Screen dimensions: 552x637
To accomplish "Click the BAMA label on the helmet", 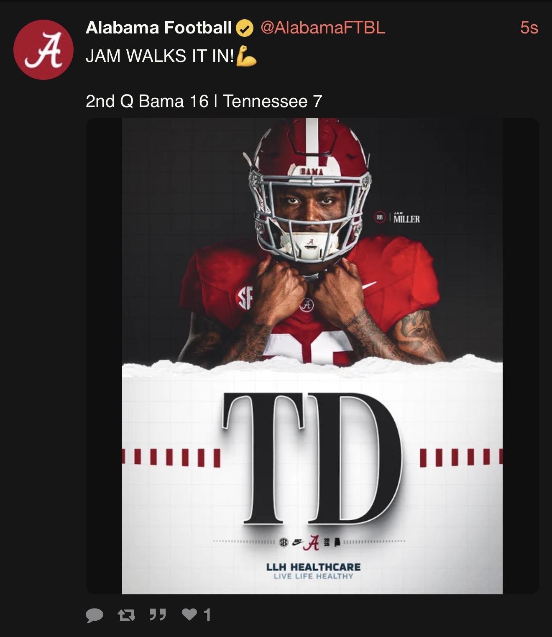I will pyautogui.click(x=312, y=171).
